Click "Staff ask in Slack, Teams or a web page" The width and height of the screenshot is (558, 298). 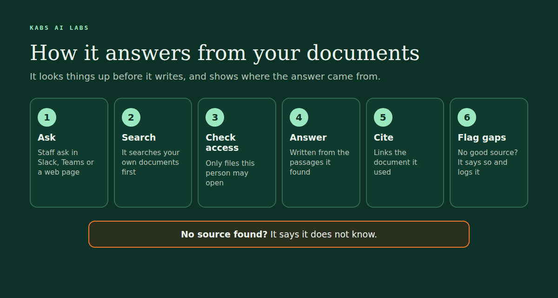coord(66,162)
